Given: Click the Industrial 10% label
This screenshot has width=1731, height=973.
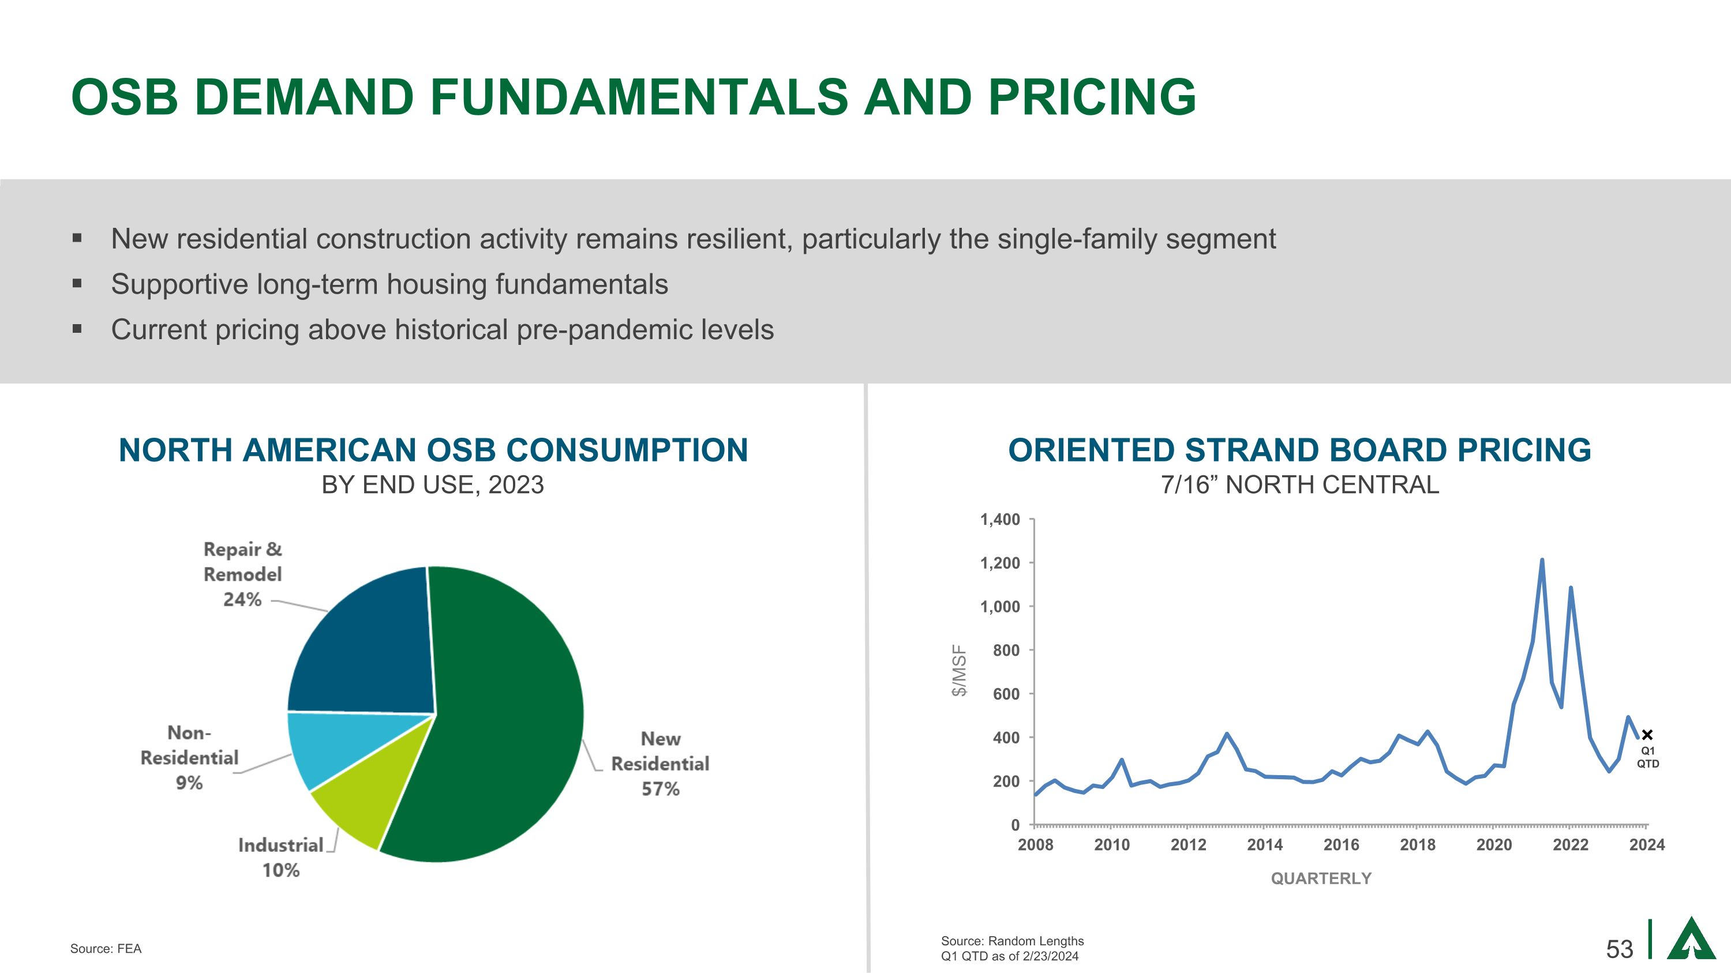Looking at the screenshot, I should [x=280, y=858].
